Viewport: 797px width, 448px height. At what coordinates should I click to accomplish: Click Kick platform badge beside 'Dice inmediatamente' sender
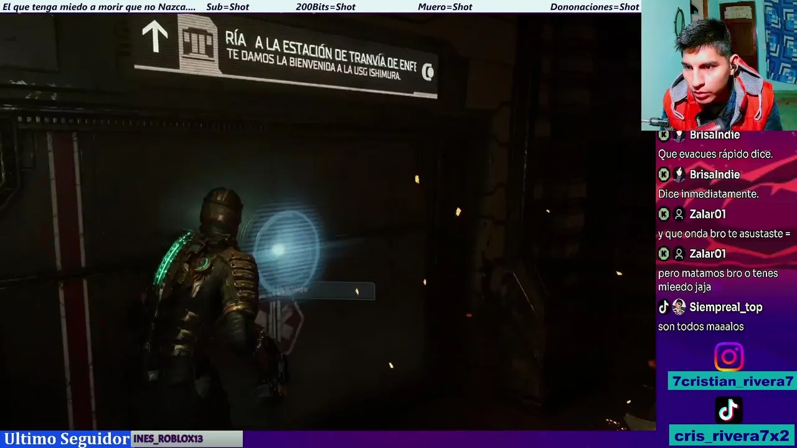pos(664,174)
